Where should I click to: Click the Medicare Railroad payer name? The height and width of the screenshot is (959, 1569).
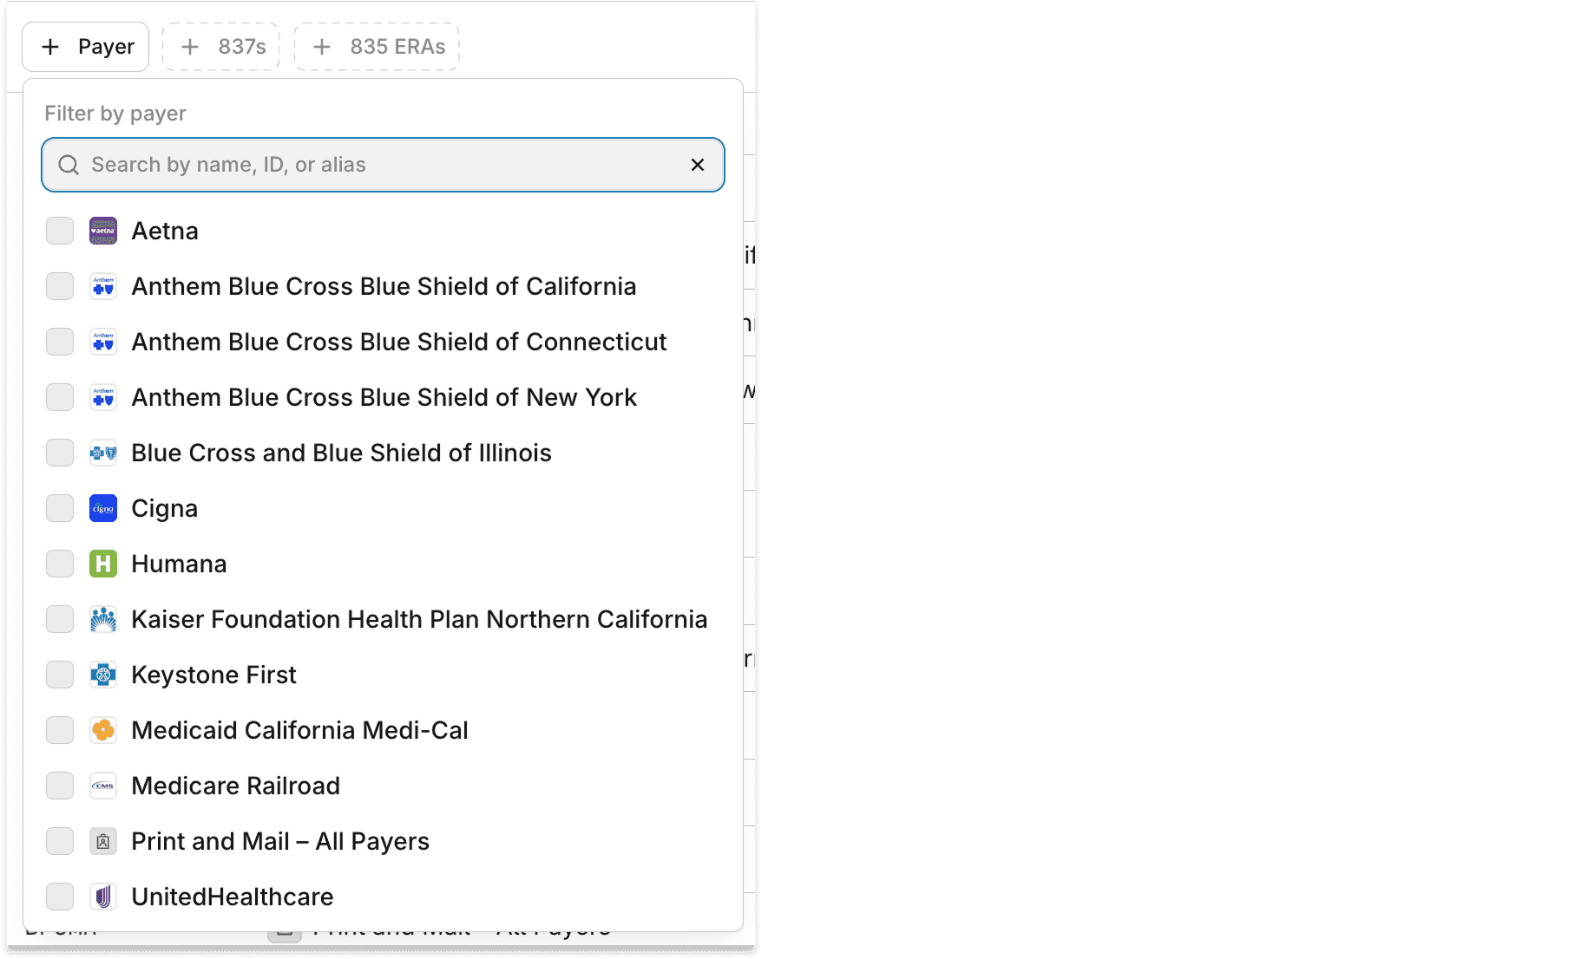coord(235,786)
